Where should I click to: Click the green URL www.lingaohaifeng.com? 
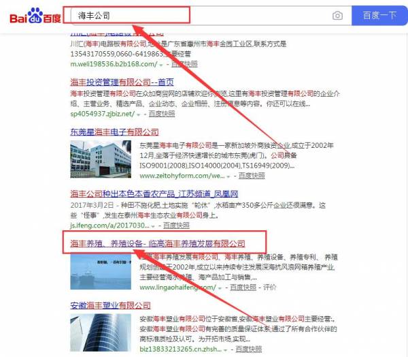177,288
